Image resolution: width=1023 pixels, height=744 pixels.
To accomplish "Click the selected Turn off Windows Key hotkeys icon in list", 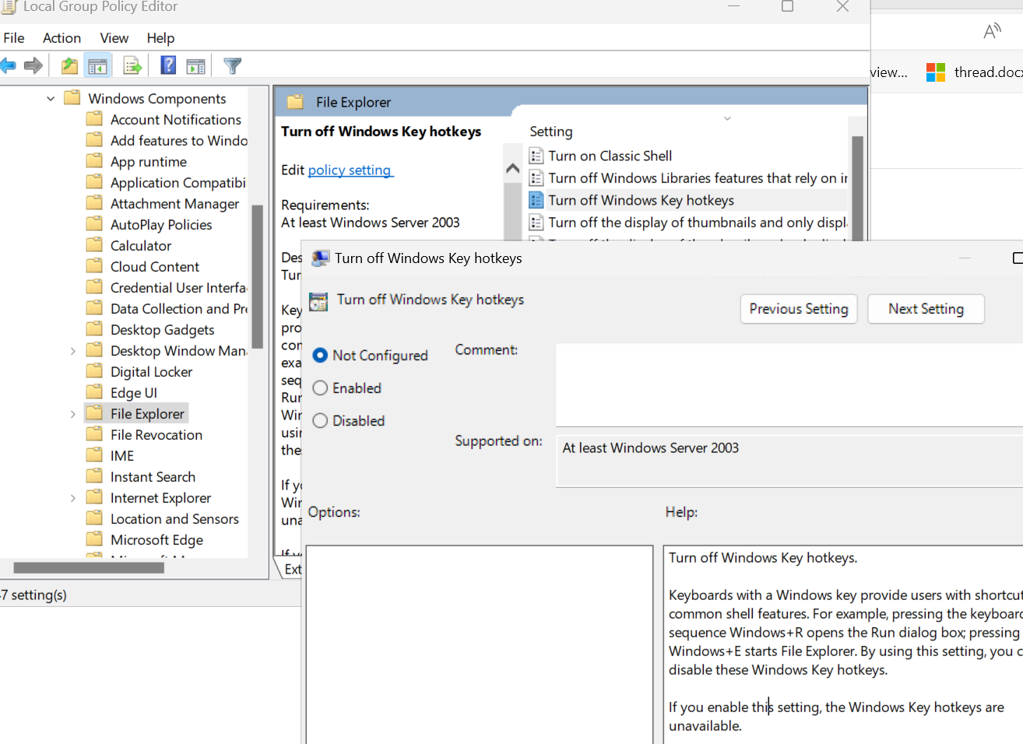I will (536, 200).
